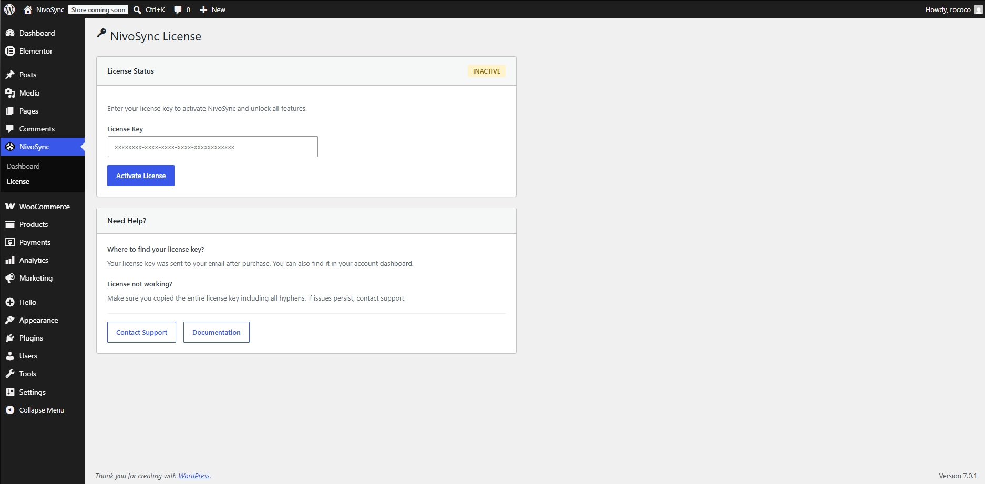Open Howdy, rococo account menu
This screenshot has width=985, height=484.
[x=953, y=9]
